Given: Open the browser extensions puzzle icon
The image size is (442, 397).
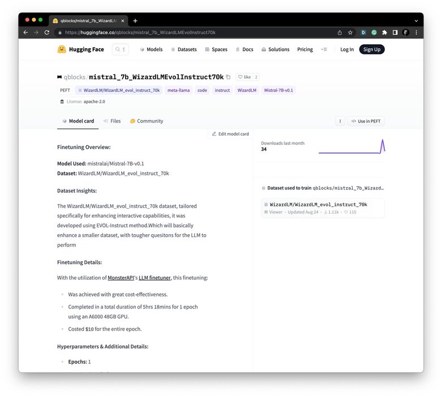Looking at the screenshot, I should 385,32.
